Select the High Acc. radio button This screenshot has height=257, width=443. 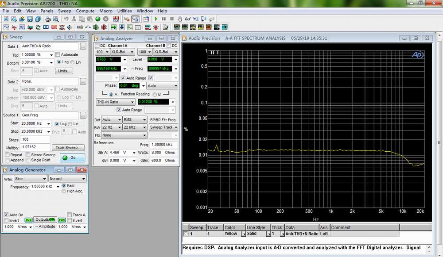pyautogui.click(x=64, y=191)
